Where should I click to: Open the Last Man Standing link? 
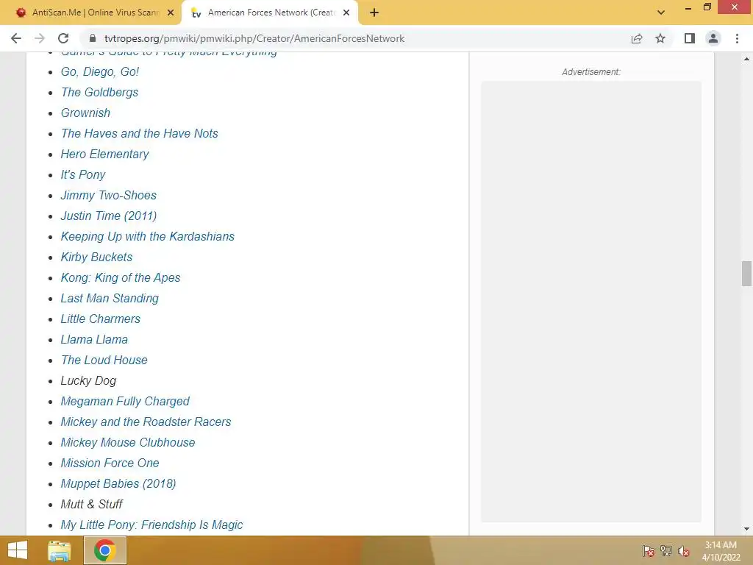(x=110, y=299)
